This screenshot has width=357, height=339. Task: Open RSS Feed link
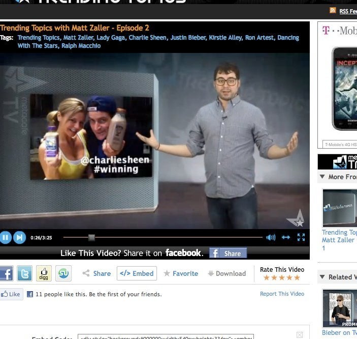[348, 11]
